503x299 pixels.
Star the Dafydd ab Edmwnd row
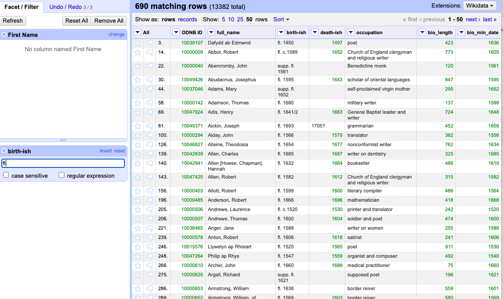138,43
